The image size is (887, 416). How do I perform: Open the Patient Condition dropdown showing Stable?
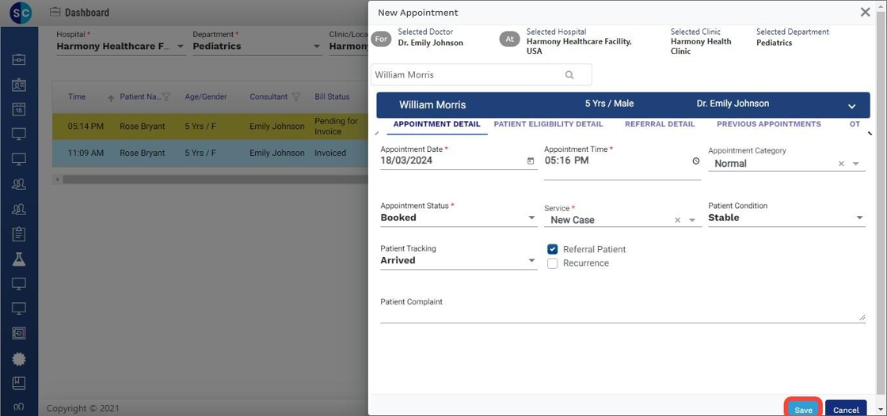(786, 217)
